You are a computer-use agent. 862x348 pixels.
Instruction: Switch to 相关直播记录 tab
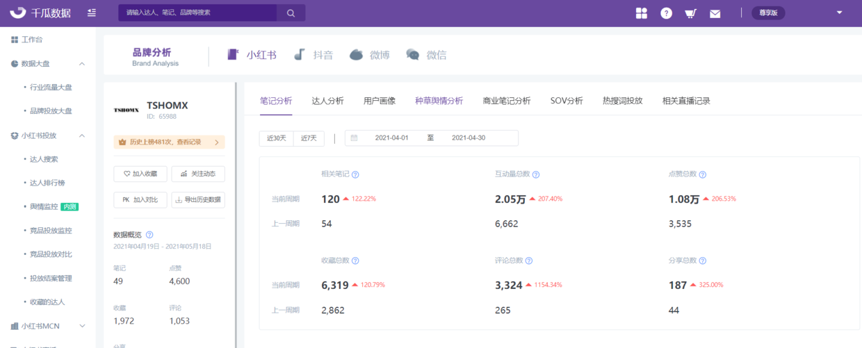[x=686, y=101]
